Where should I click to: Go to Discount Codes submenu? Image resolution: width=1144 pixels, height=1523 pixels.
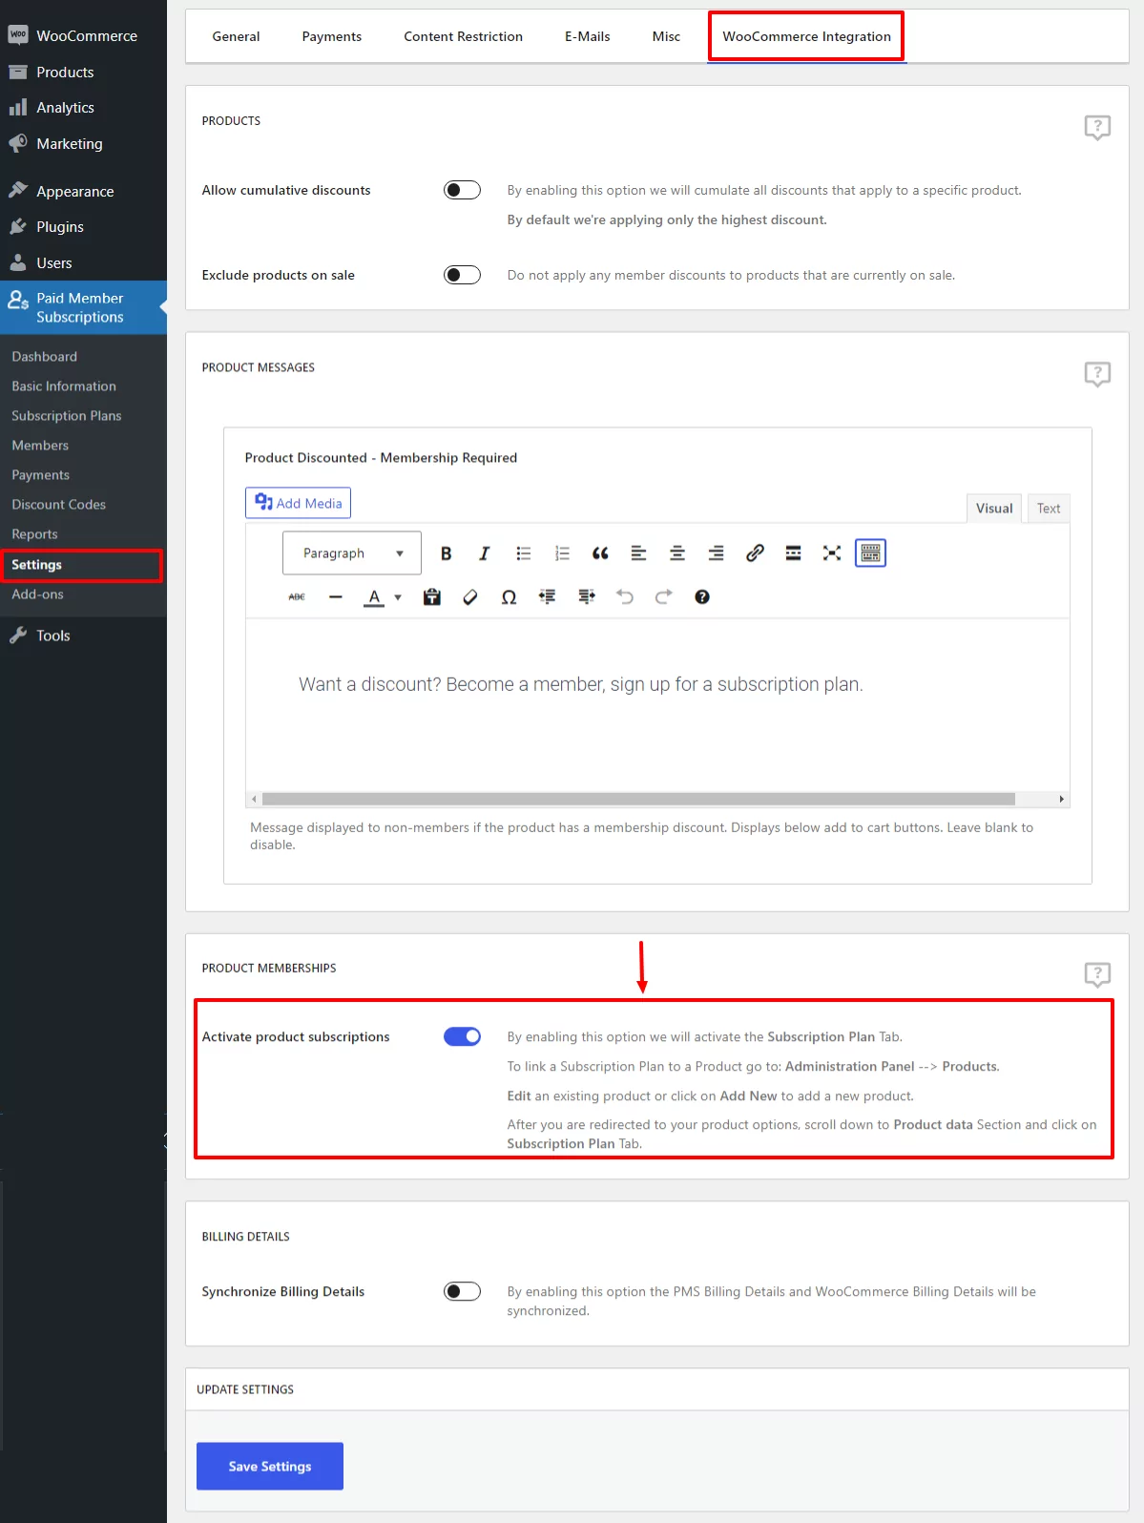pyautogui.click(x=58, y=504)
